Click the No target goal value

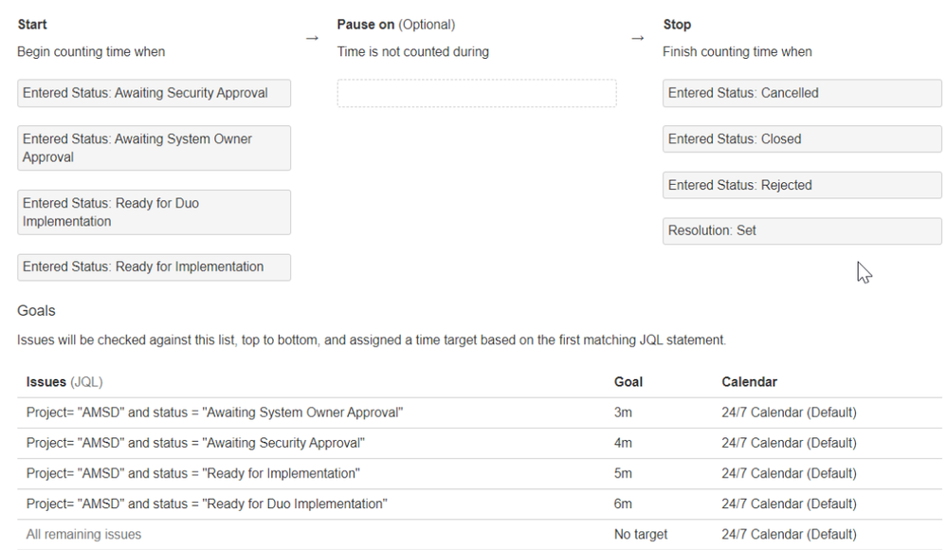click(x=641, y=534)
